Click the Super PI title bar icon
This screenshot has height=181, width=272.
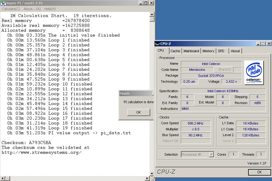click(x=3, y=3)
